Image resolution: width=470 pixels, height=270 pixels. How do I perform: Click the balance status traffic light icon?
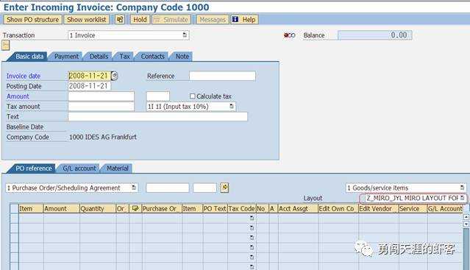(x=290, y=35)
